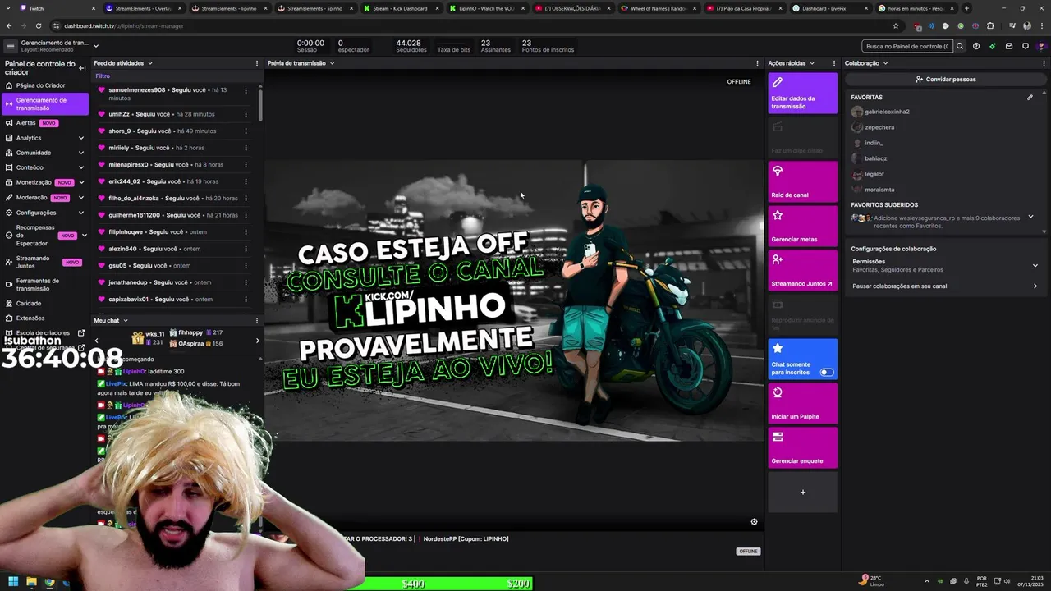Toggle Chat somente para inscritos switch
The width and height of the screenshot is (1051, 591).
(x=827, y=372)
